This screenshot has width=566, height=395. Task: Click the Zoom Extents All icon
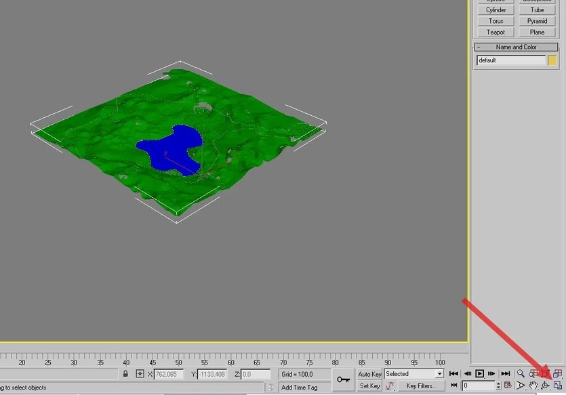pyautogui.click(x=558, y=373)
